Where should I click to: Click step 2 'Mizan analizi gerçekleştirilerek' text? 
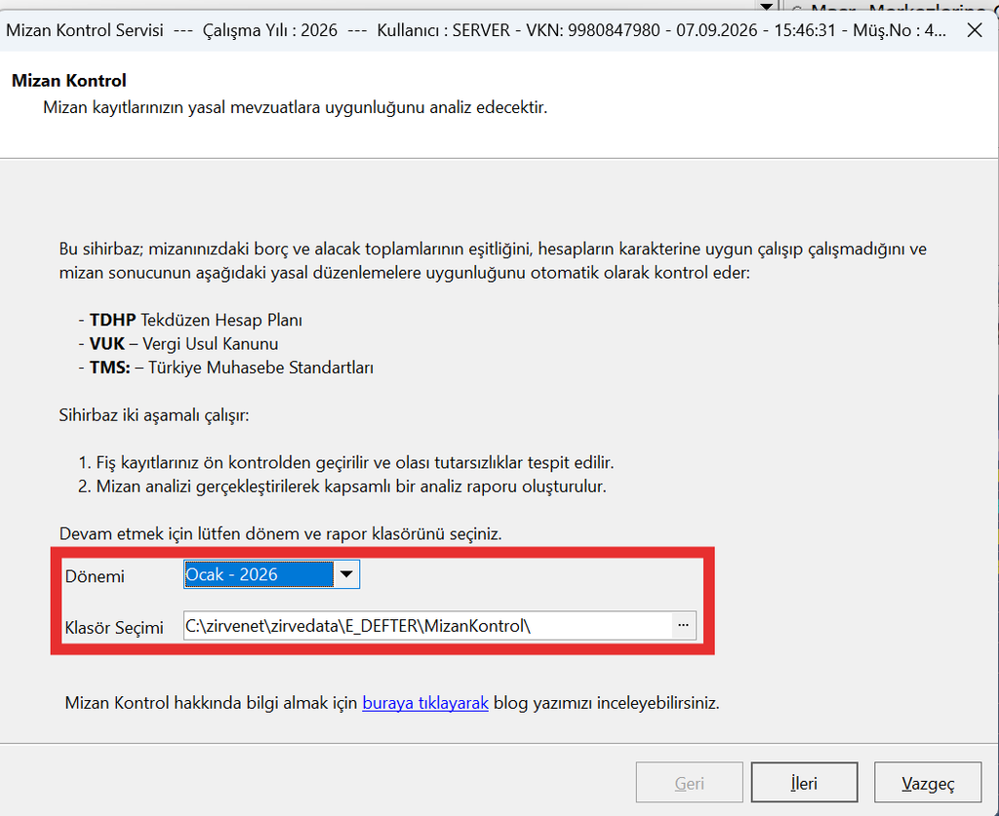pos(342,486)
